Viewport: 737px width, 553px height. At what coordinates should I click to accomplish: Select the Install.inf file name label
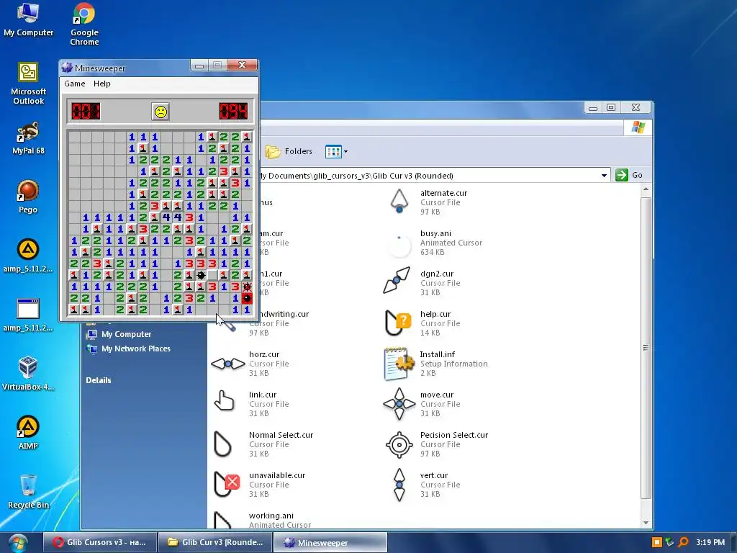click(x=437, y=354)
